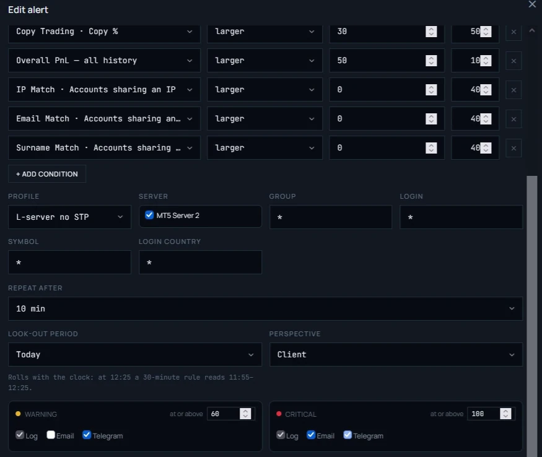Enable the WARNING Email notification
This screenshot has width=542, height=457.
tap(50, 435)
